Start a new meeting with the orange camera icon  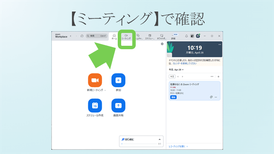(x=95, y=80)
